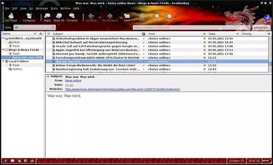Image resolution: width=273 pixels, height=165 pixels.
Task: Click the online/offline connection icon
Action: (x=265, y=161)
